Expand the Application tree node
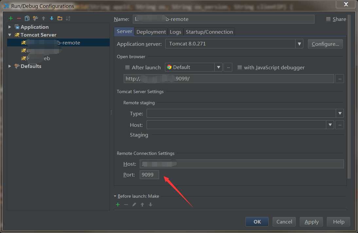 (x=9, y=27)
